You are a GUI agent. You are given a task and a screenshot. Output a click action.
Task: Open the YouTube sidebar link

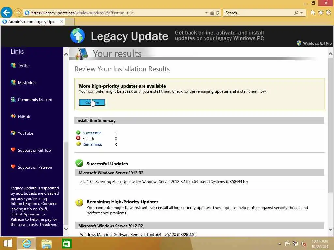25,133
